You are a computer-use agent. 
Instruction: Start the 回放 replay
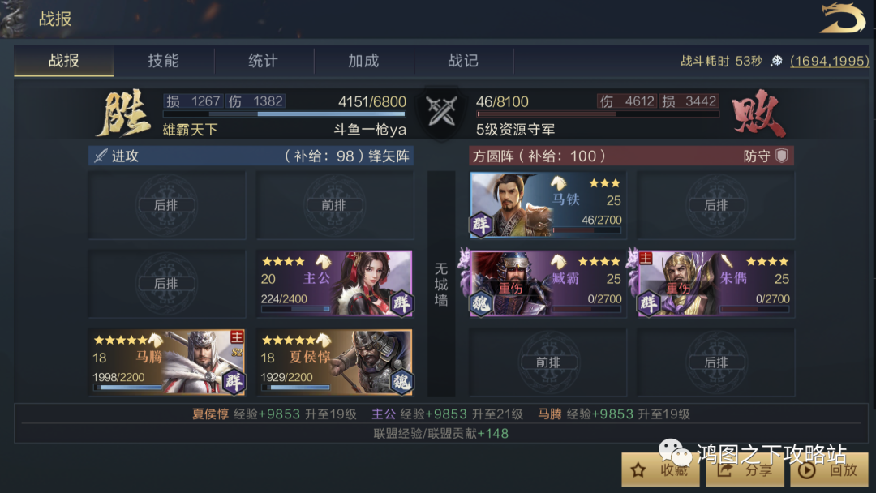click(x=830, y=470)
